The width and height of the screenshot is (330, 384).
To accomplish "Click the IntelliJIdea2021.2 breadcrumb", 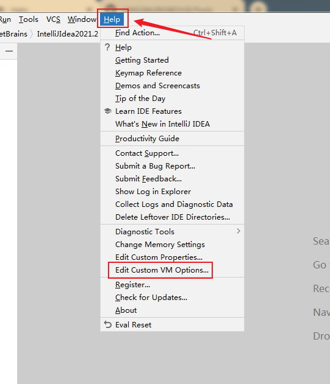I will (x=68, y=34).
